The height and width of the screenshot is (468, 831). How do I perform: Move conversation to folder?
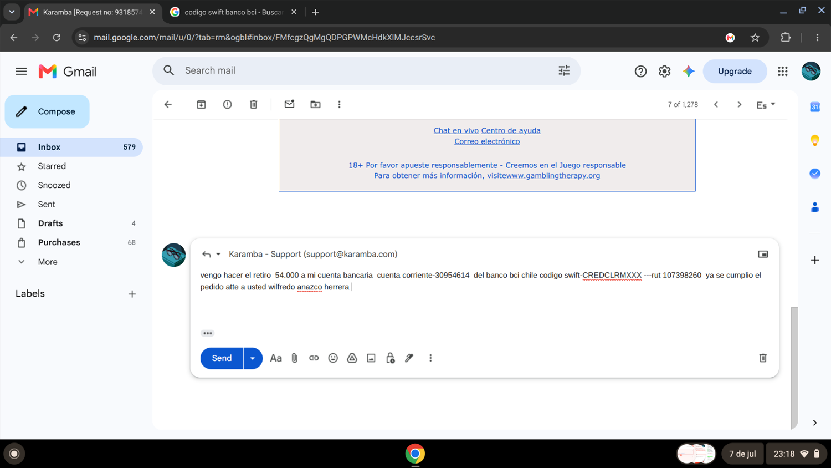coord(315,104)
